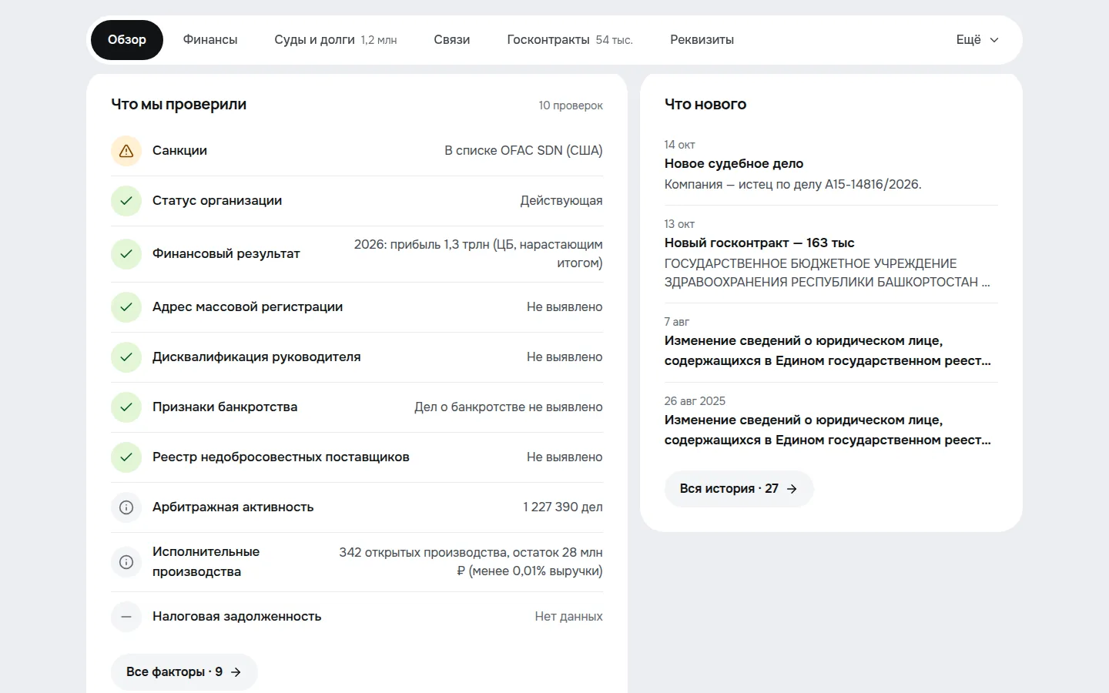1109x693 pixels.
Task: Click the Санкции row label
Action: 179,151
